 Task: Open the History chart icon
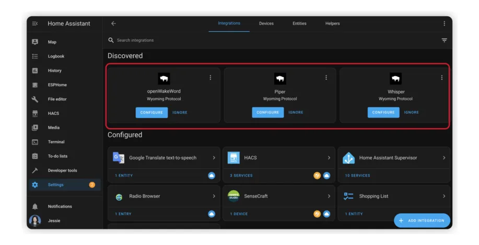coord(35,71)
